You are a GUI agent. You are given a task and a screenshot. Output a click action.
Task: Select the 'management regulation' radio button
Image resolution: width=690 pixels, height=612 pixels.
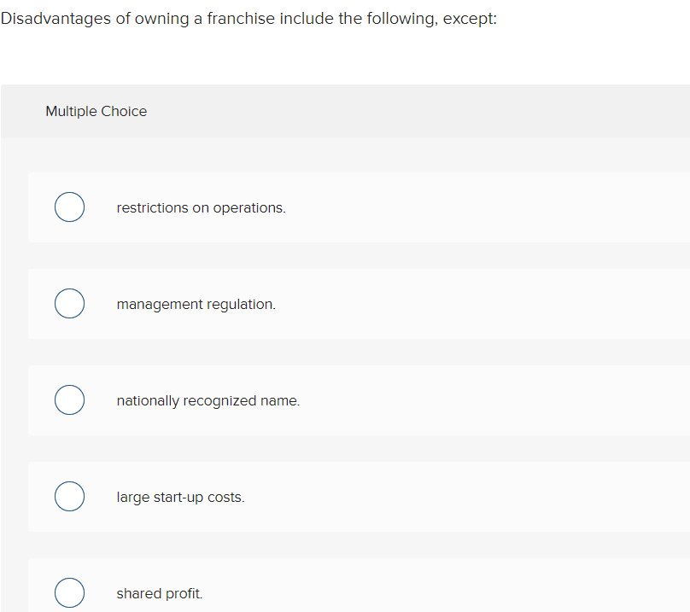tap(69, 303)
